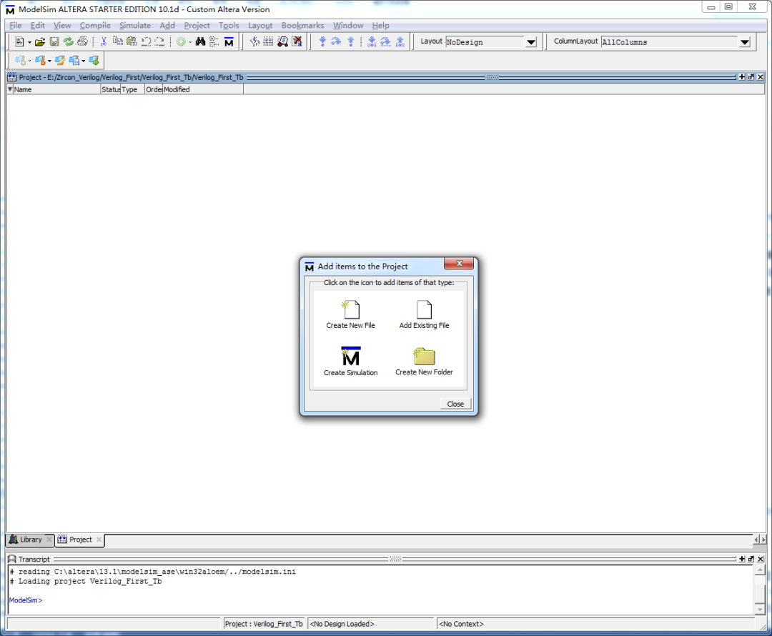Click status bar 'Project : Verilog_First_Tb' text
The width and height of the screenshot is (772, 636).
point(264,624)
